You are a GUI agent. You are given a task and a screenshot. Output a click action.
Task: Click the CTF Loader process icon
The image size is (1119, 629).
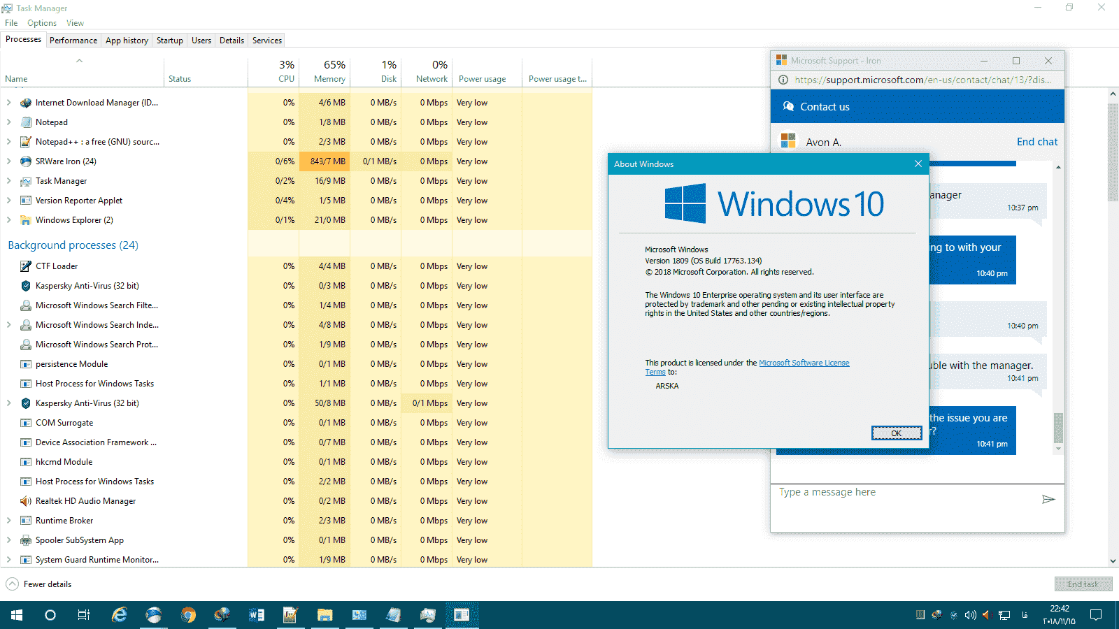(x=26, y=266)
